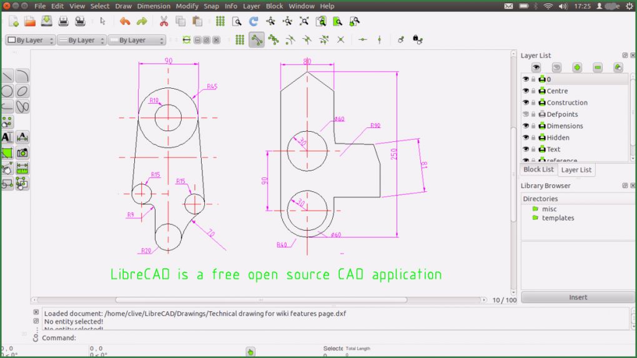Open Print Preview from the toolbar
Image resolution: width=637 pixels, height=358 pixels.
pyautogui.click(x=80, y=21)
